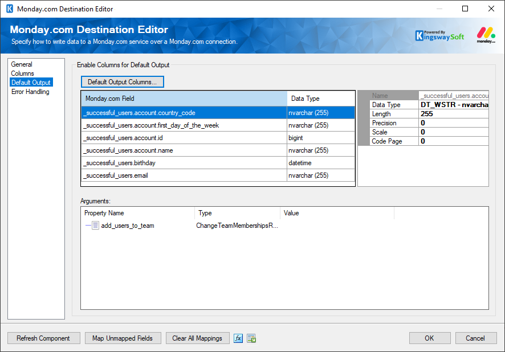Click the Code Page value field
Viewport: 505px width, 352px height.
[x=454, y=141]
